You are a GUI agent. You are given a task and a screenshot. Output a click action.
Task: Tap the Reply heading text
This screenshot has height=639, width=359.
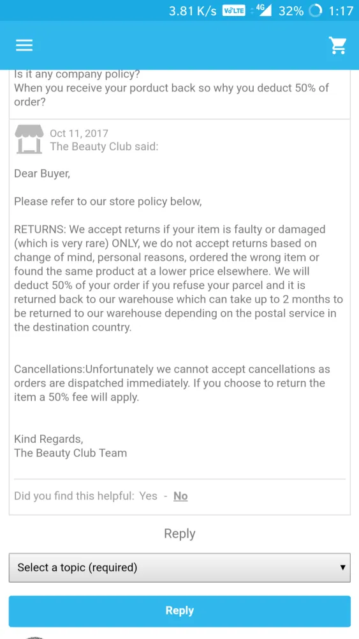tap(180, 534)
